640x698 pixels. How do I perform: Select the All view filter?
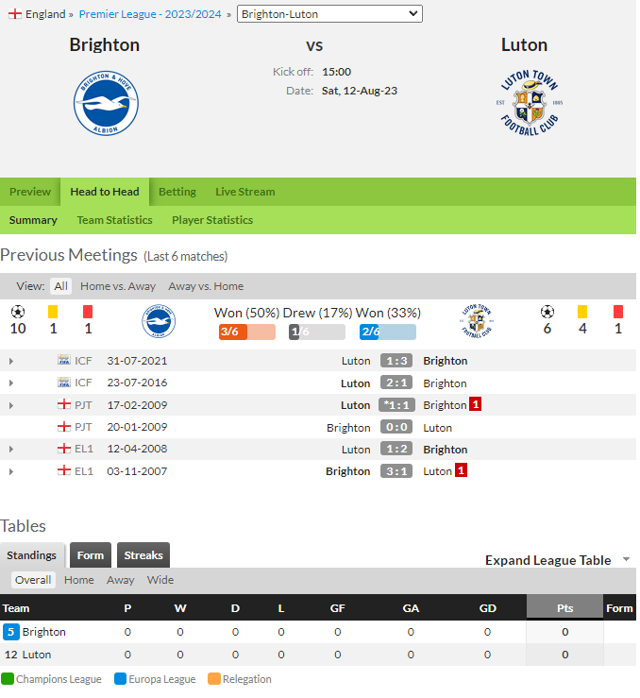click(x=61, y=286)
